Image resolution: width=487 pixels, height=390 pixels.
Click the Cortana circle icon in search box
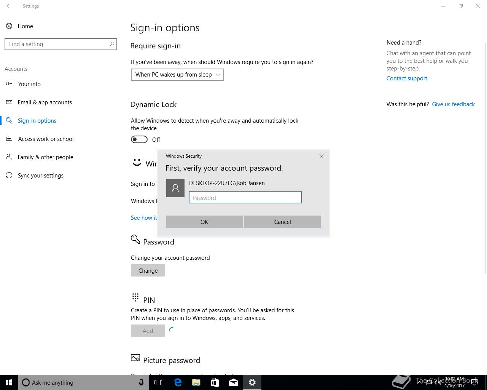[26, 382]
